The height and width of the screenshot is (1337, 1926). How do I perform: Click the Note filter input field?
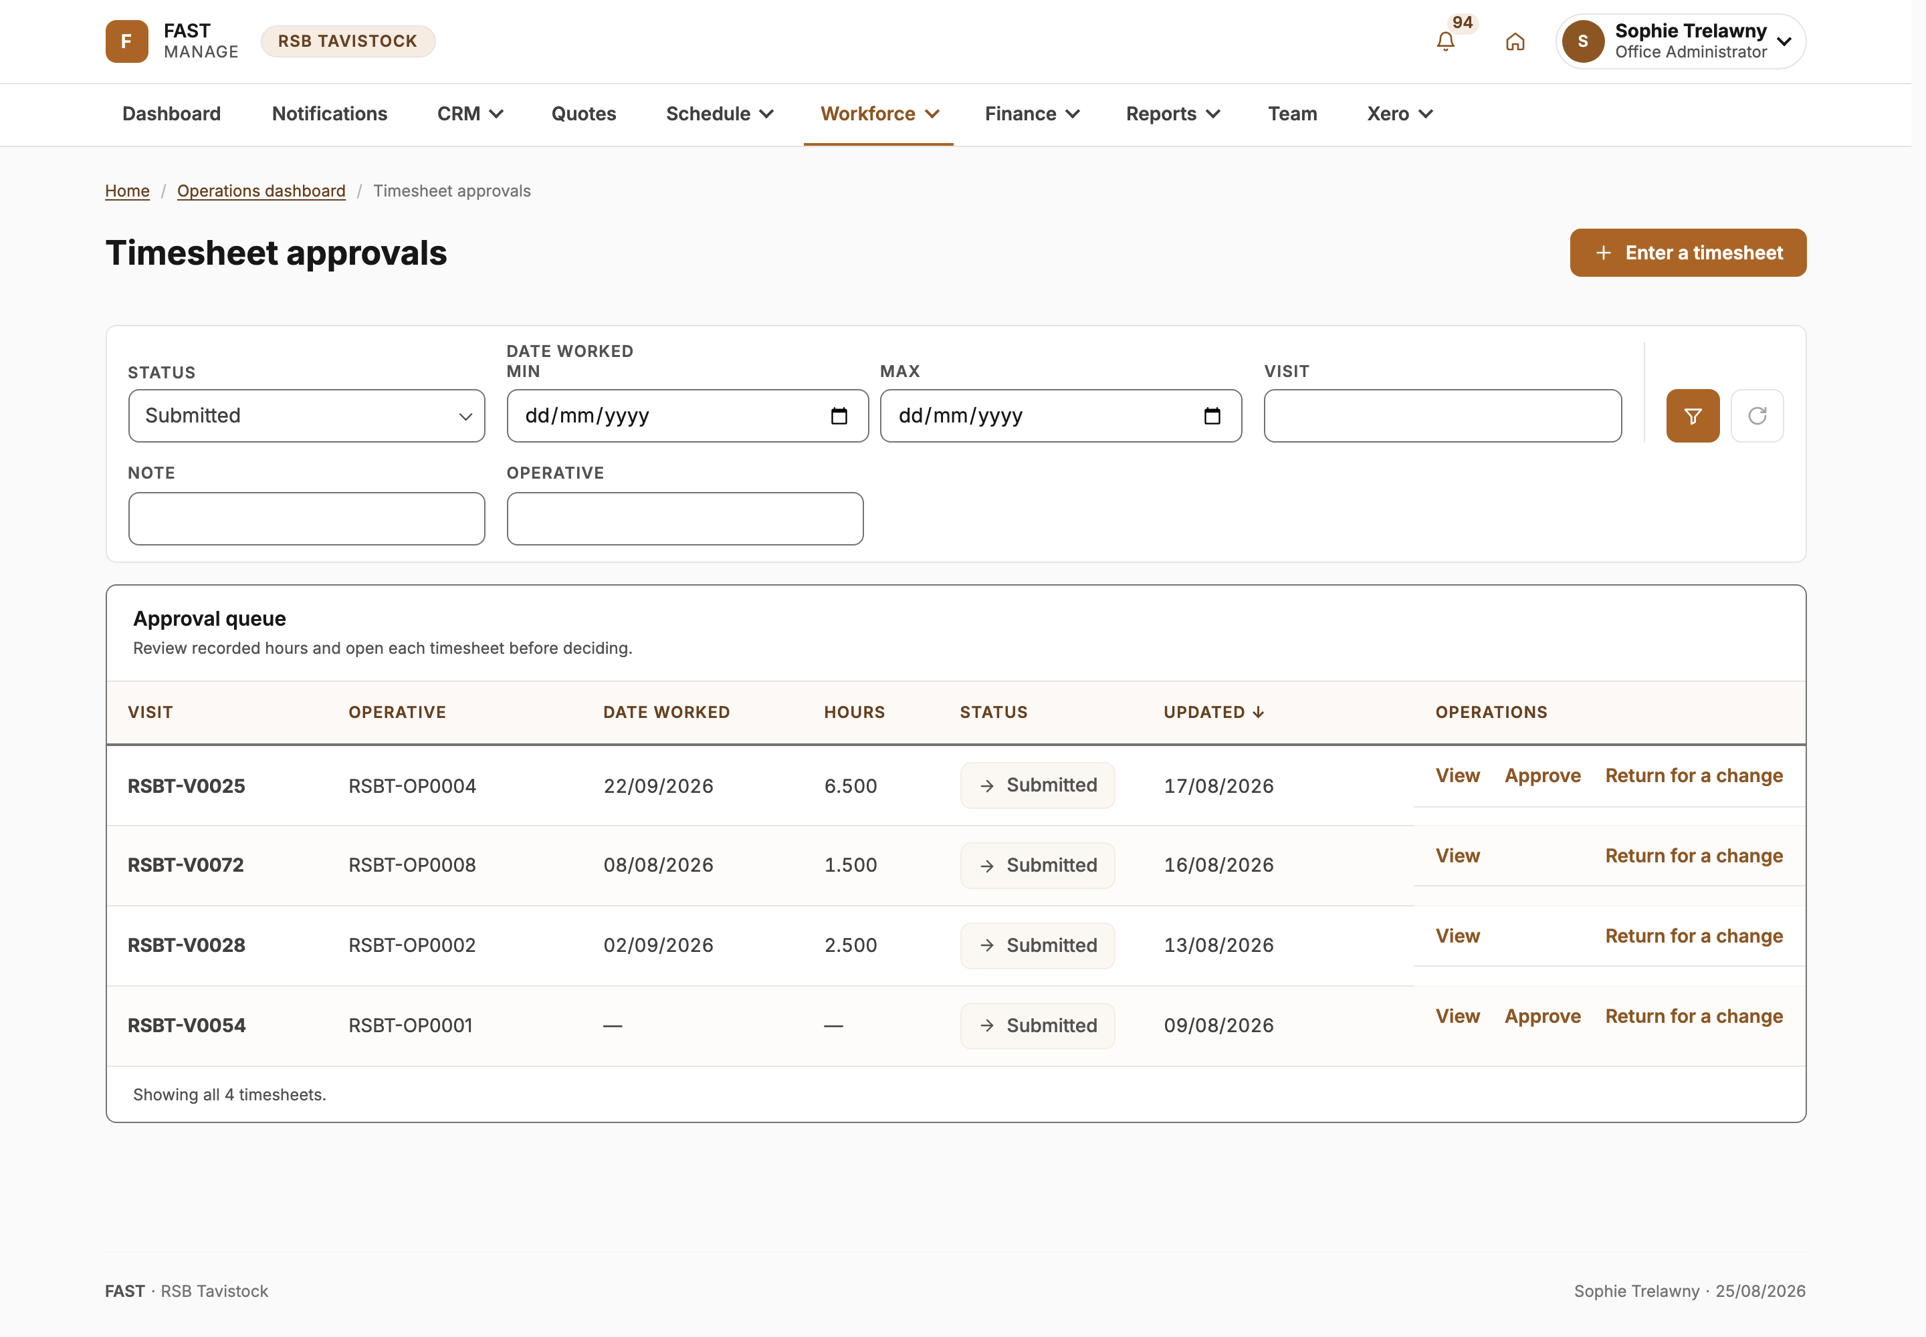tap(307, 519)
